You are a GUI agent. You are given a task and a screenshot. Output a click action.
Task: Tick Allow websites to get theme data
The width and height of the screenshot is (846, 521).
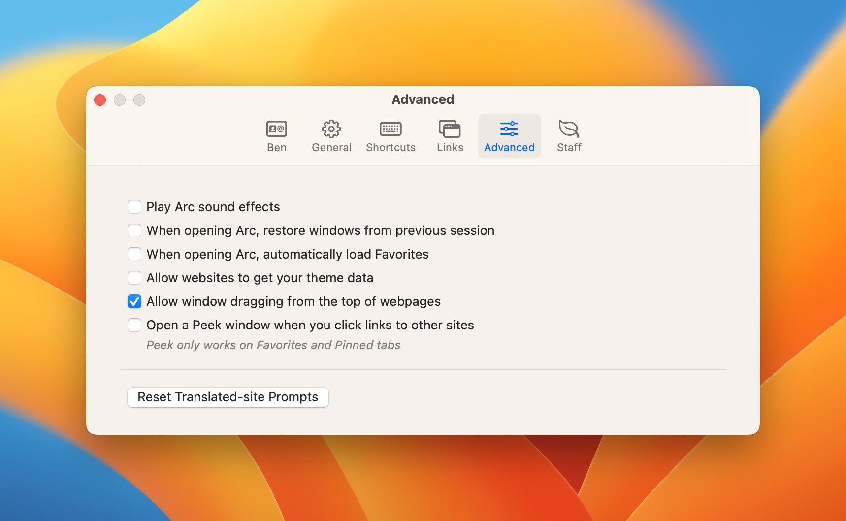(134, 278)
